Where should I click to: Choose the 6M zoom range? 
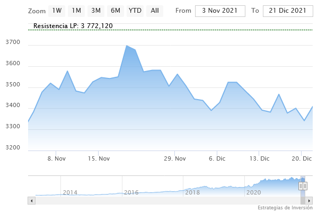click(x=115, y=11)
